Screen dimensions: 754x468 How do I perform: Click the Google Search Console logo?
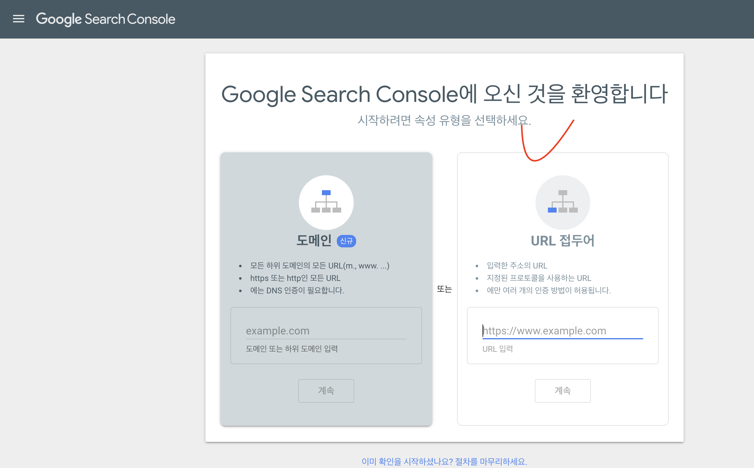coord(106,19)
